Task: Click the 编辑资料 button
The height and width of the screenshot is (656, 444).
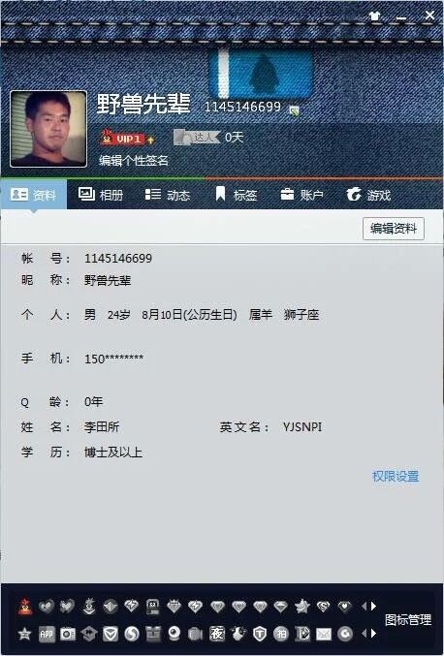Action: (394, 229)
